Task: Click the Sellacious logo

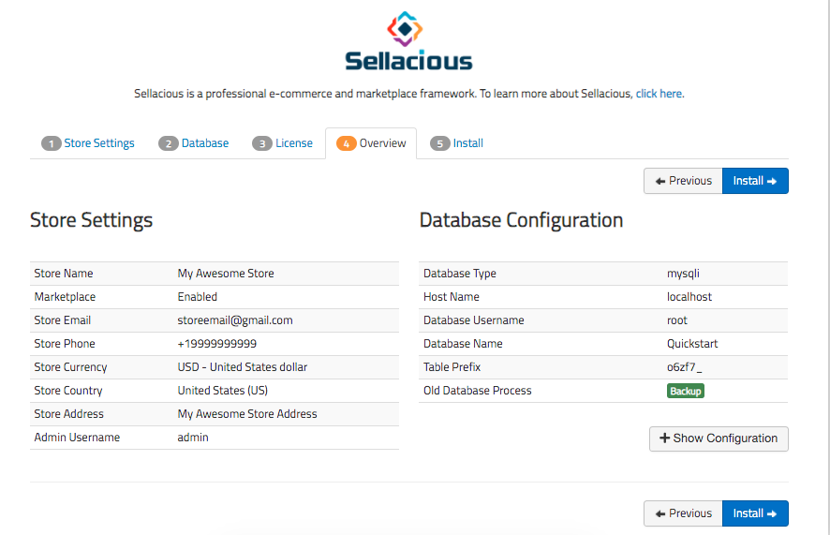Action: coord(408,42)
